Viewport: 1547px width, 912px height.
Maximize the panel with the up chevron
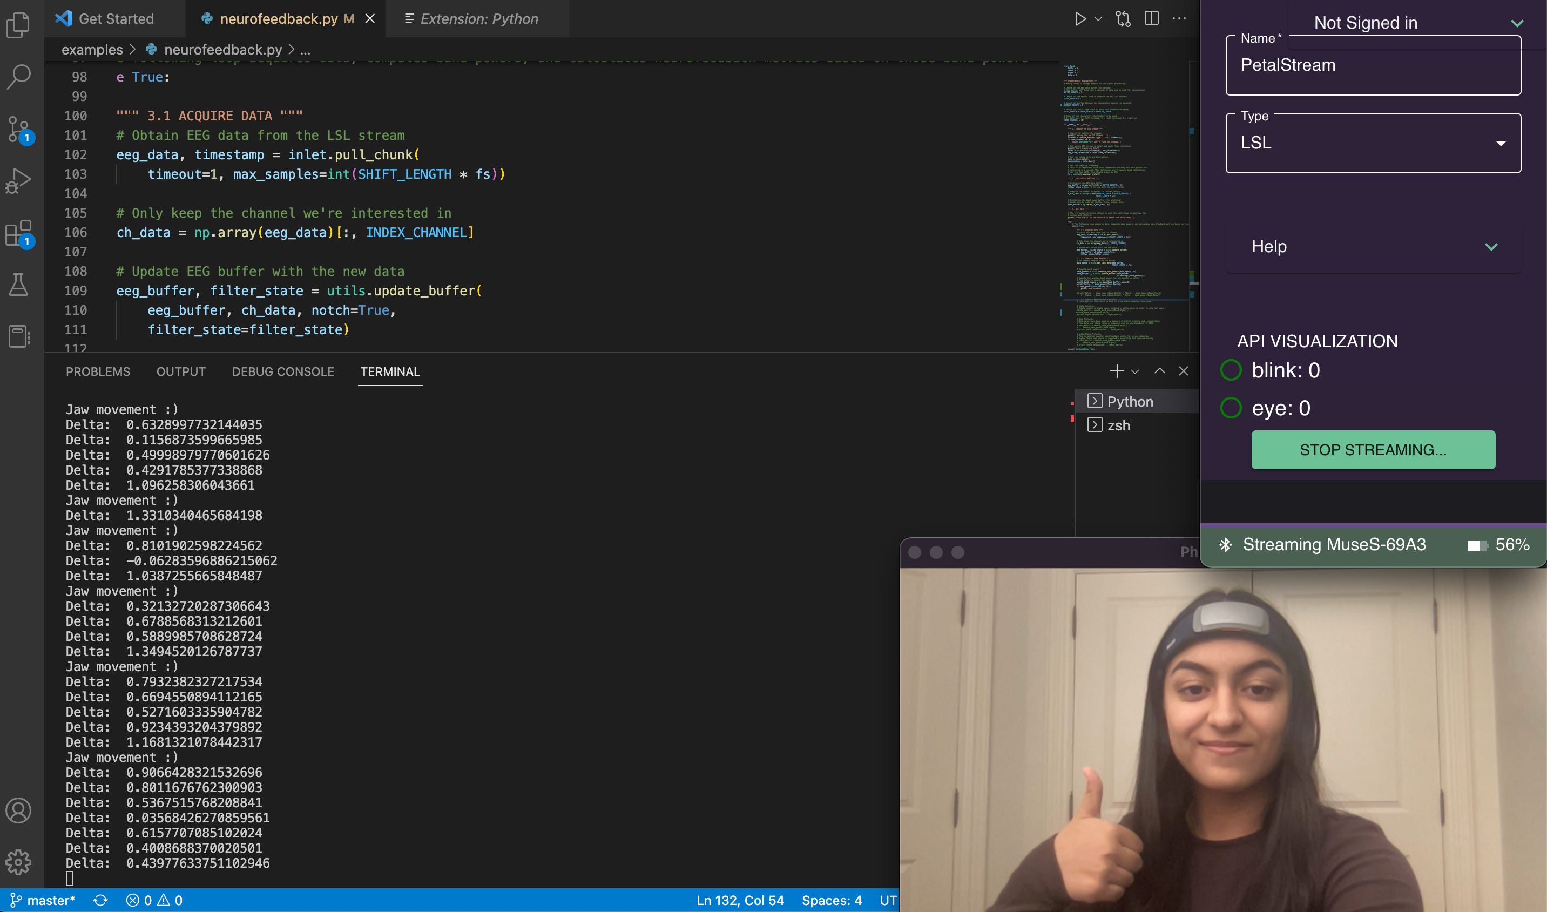1160,370
